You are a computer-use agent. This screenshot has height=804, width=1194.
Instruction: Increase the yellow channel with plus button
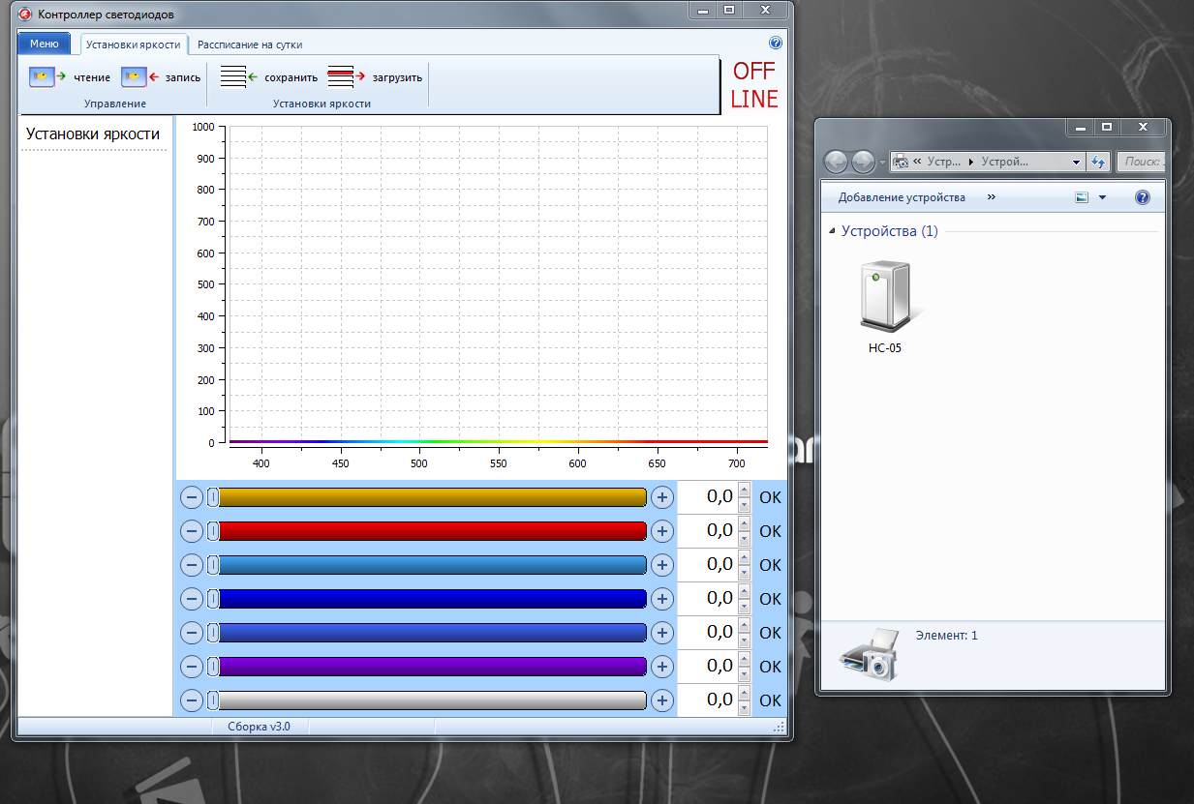pos(661,497)
